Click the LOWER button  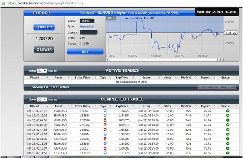pos(44,50)
